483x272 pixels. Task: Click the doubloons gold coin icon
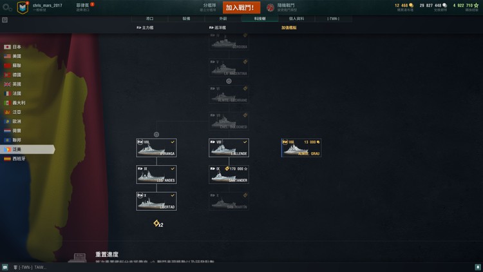(x=411, y=5)
